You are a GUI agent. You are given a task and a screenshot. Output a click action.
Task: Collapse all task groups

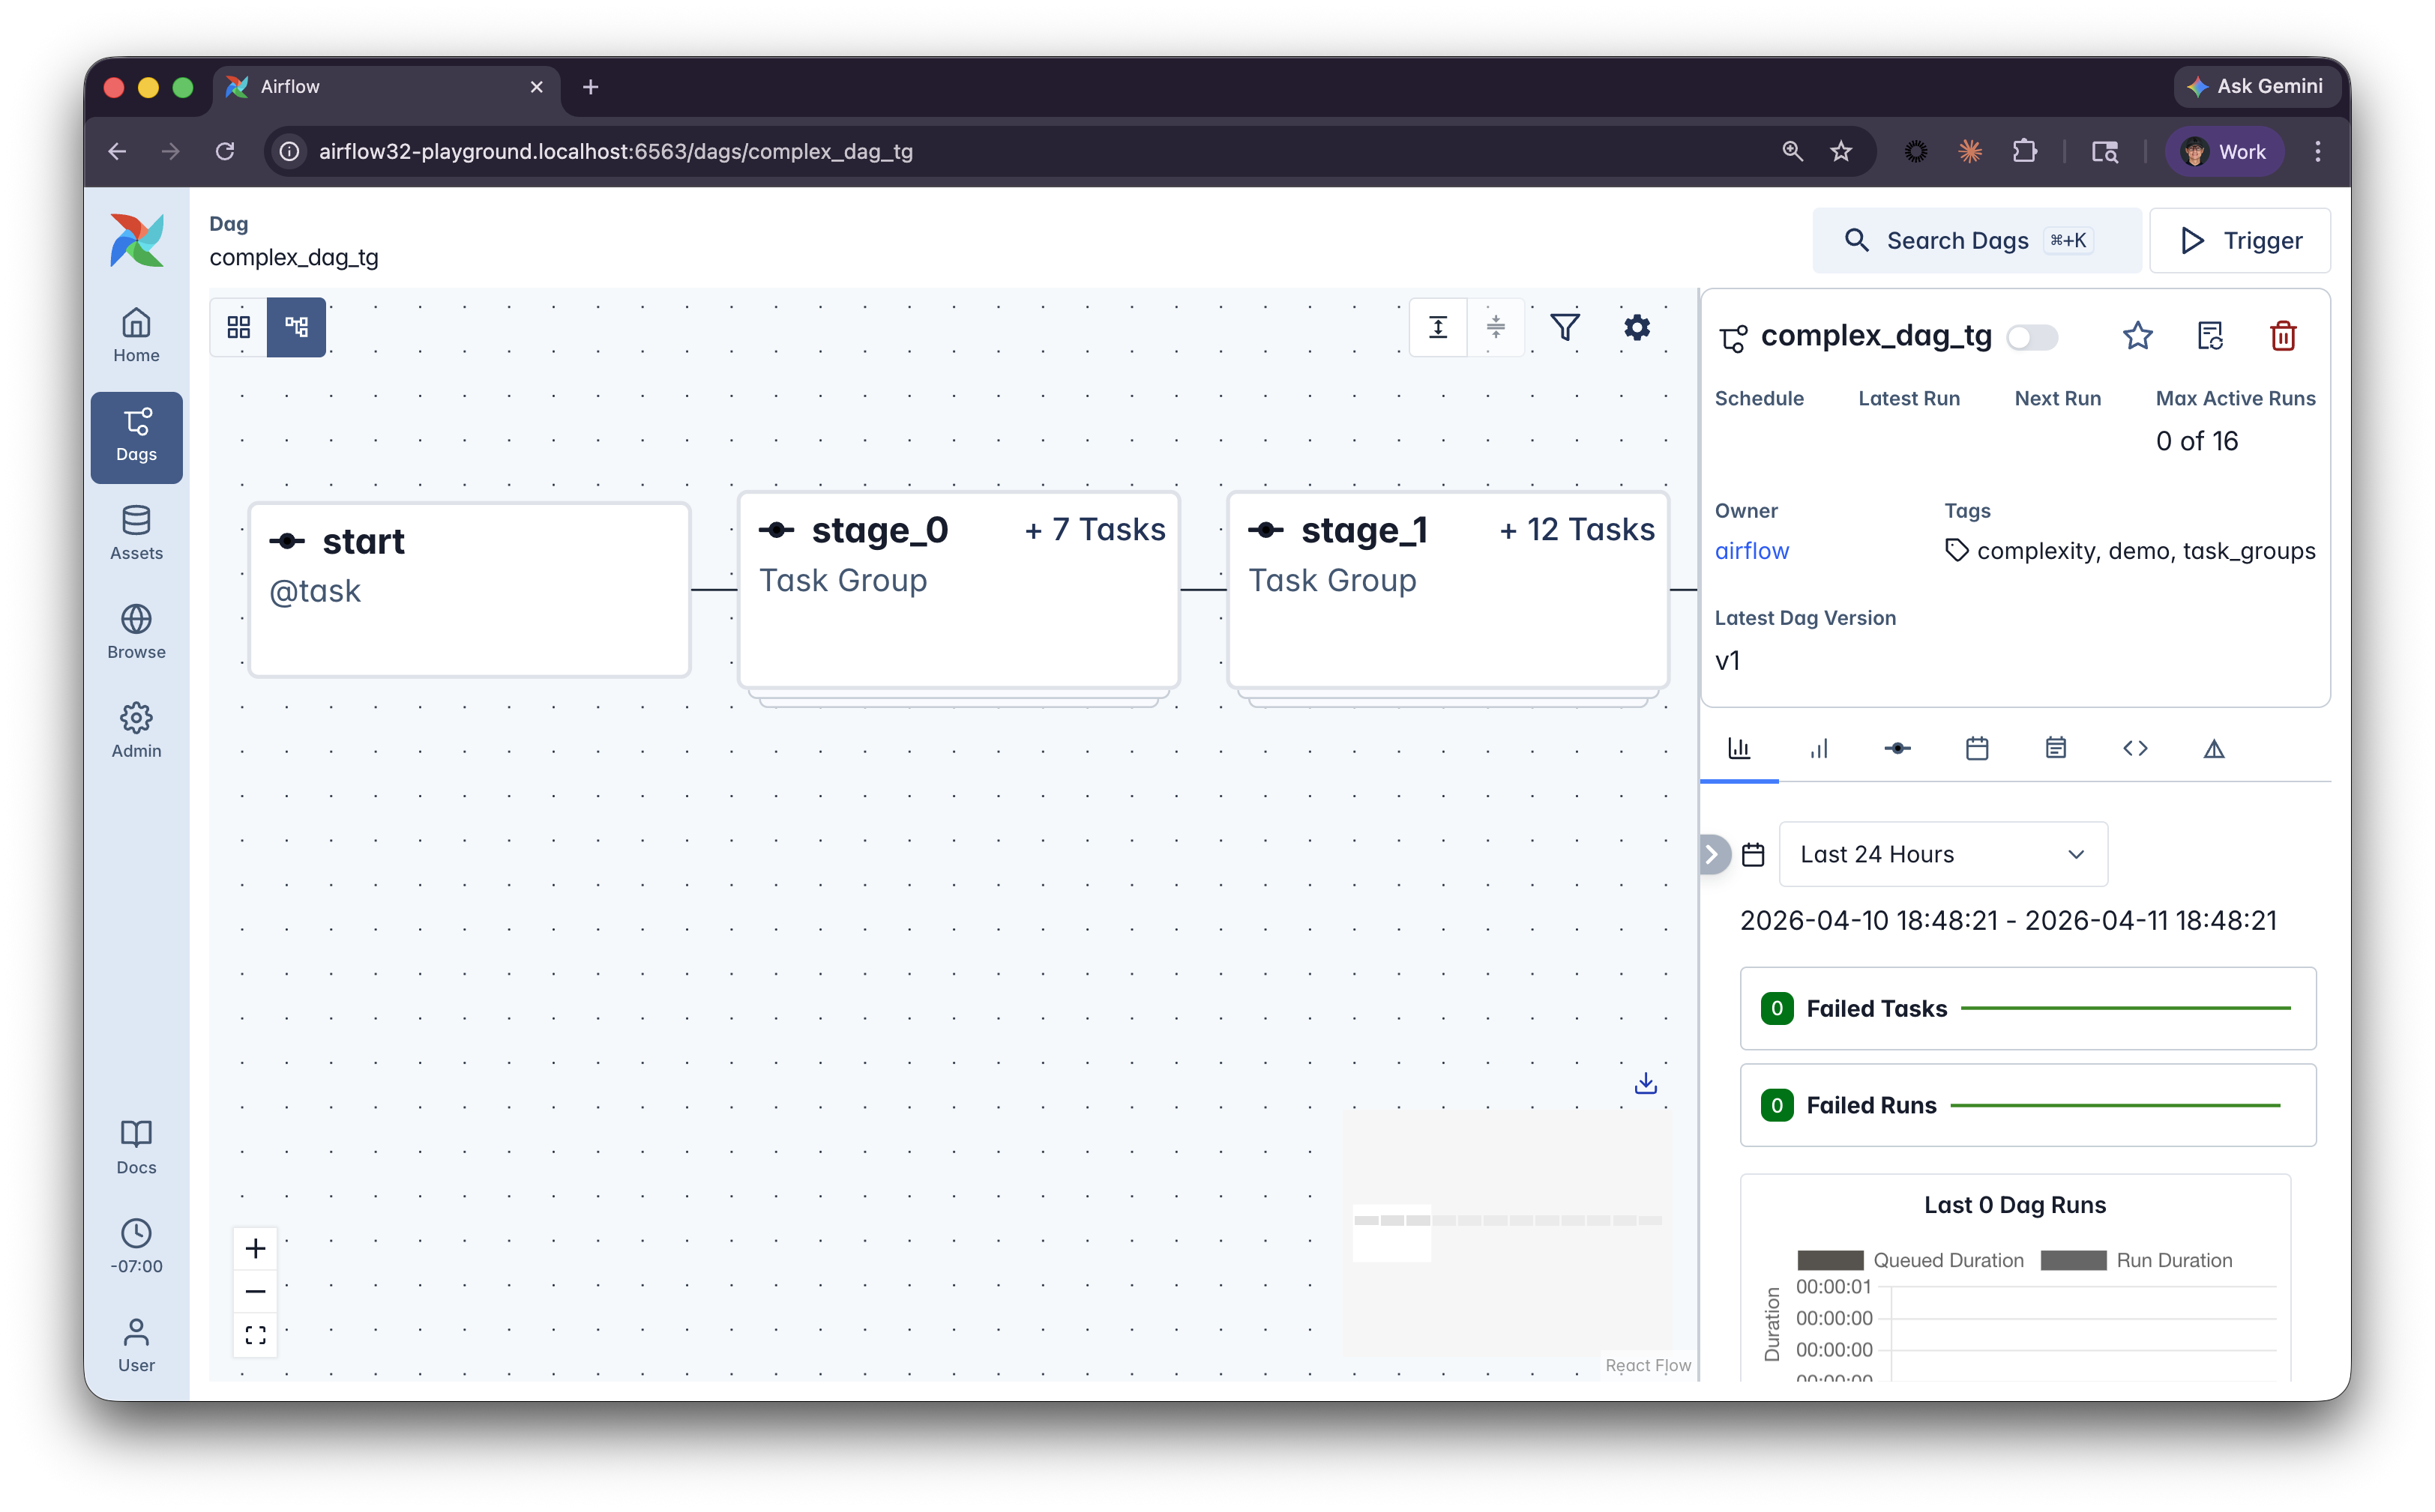click(x=1496, y=327)
